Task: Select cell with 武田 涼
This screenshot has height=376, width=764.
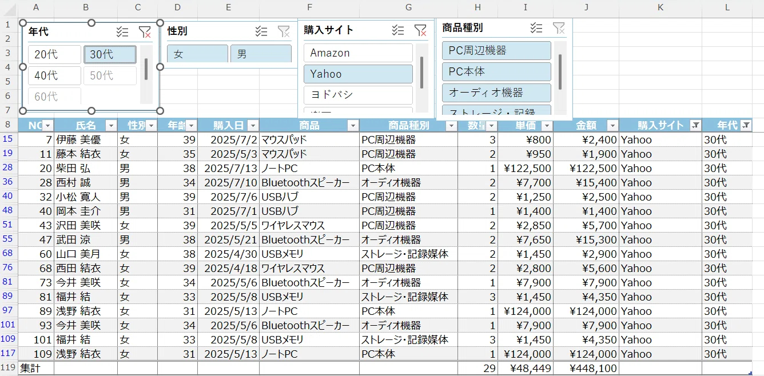Action: [86, 239]
